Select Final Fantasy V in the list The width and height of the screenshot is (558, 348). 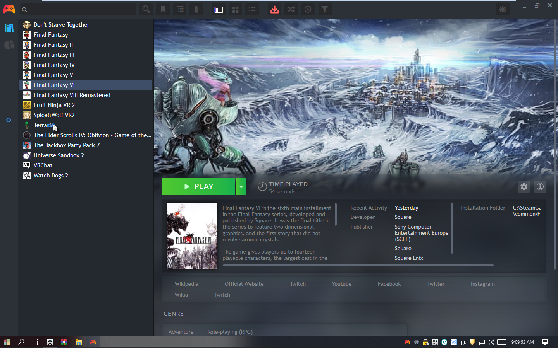click(x=86, y=75)
